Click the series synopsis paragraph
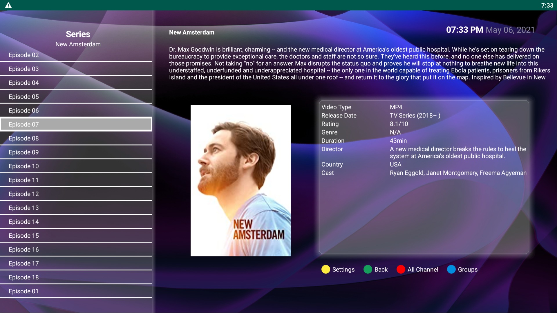 click(359, 63)
